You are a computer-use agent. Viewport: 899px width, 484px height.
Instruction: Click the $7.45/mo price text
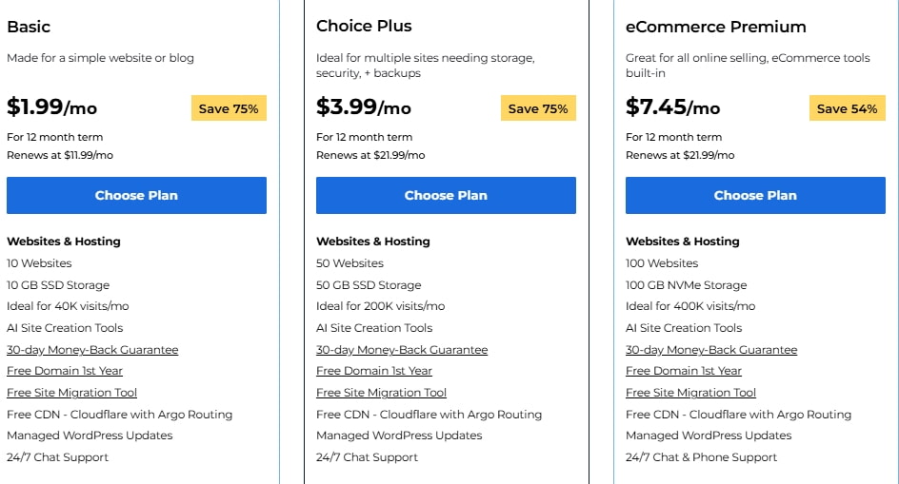coord(672,107)
